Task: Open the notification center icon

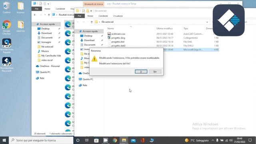Action: pyautogui.click(x=250, y=140)
